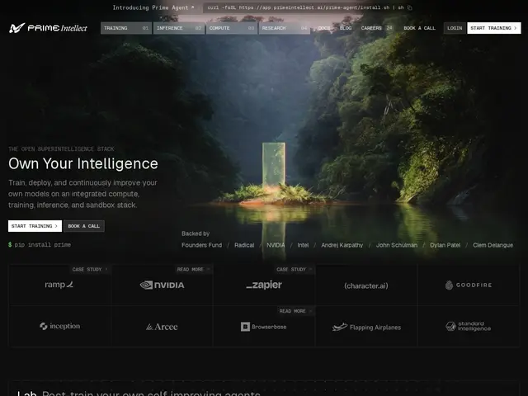528x396 pixels.
Task: Click the pip install prime command
Action: [x=40, y=244]
